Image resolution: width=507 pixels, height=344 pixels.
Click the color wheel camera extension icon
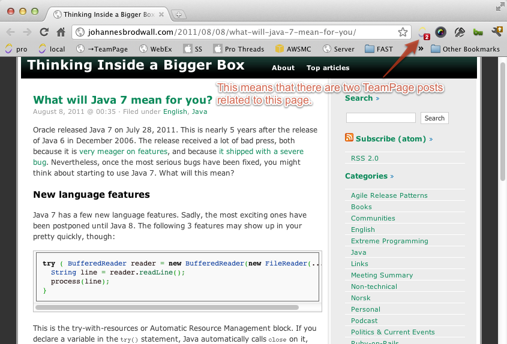pos(441,32)
